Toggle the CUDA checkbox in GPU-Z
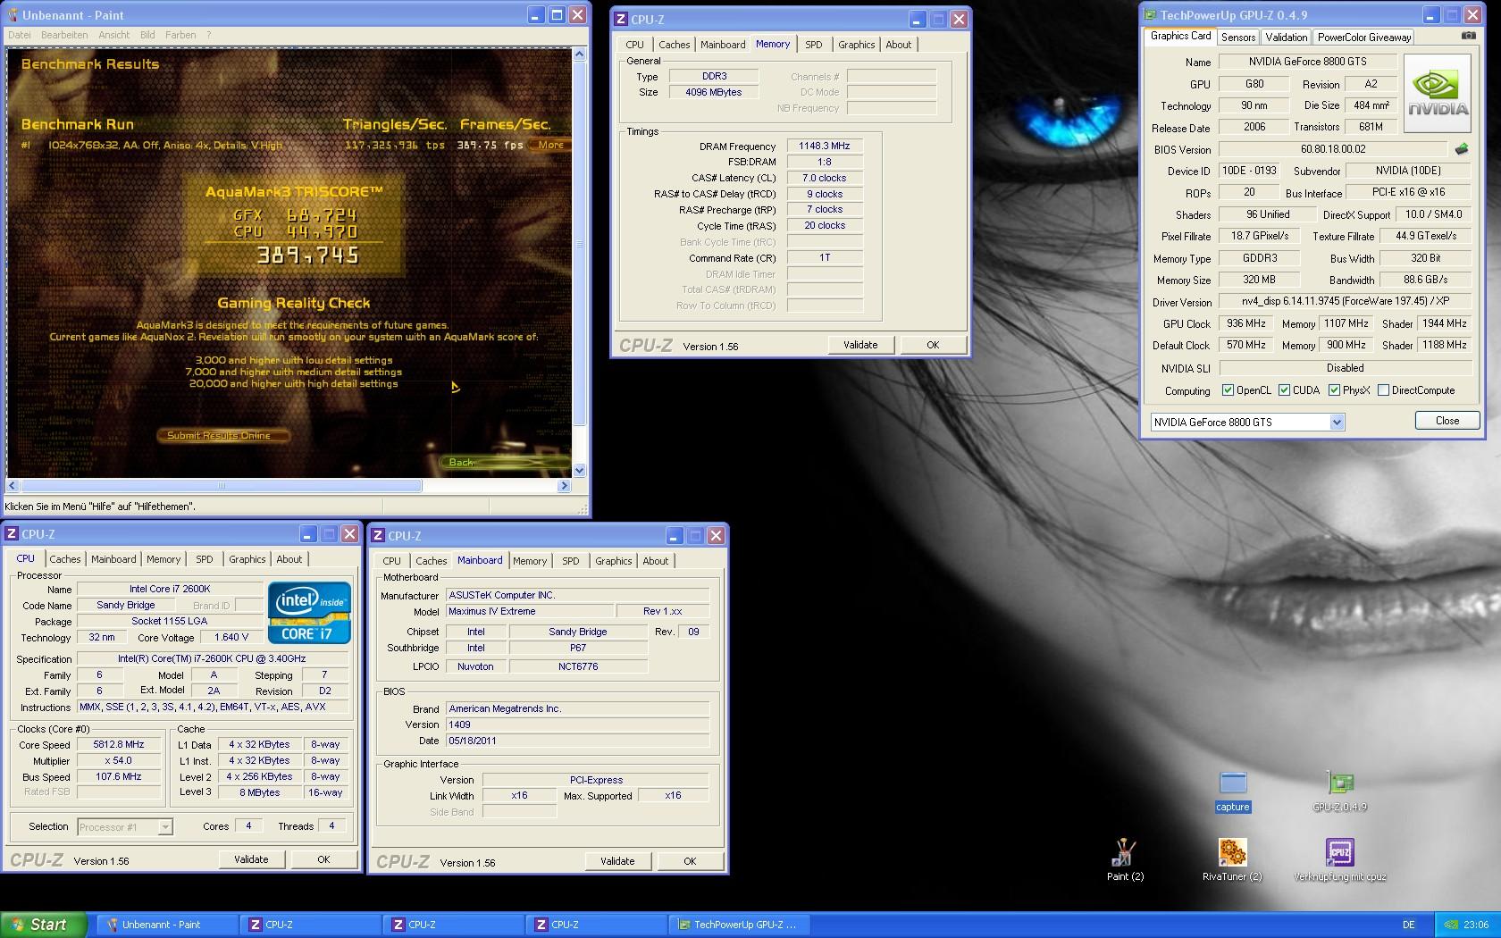The image size is (1501, 938). click(1284, 390)
